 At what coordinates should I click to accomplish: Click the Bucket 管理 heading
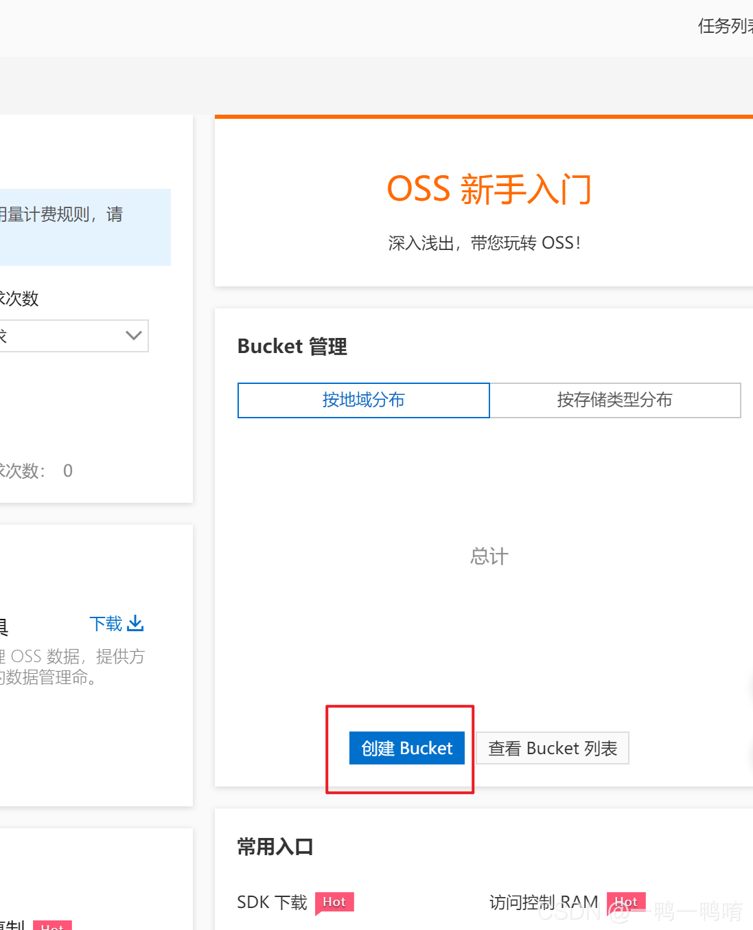coord(292,346)
